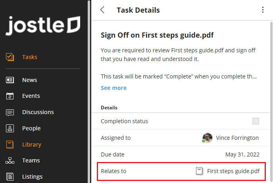Click the Tasks checkmark icon in sidebar
273x183 pixels.
pyautogui.click(x=10, y=57)
